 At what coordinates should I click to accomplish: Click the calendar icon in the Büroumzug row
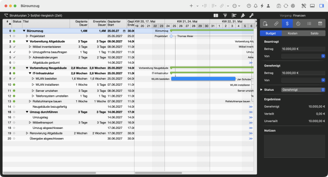coord(124,31)
